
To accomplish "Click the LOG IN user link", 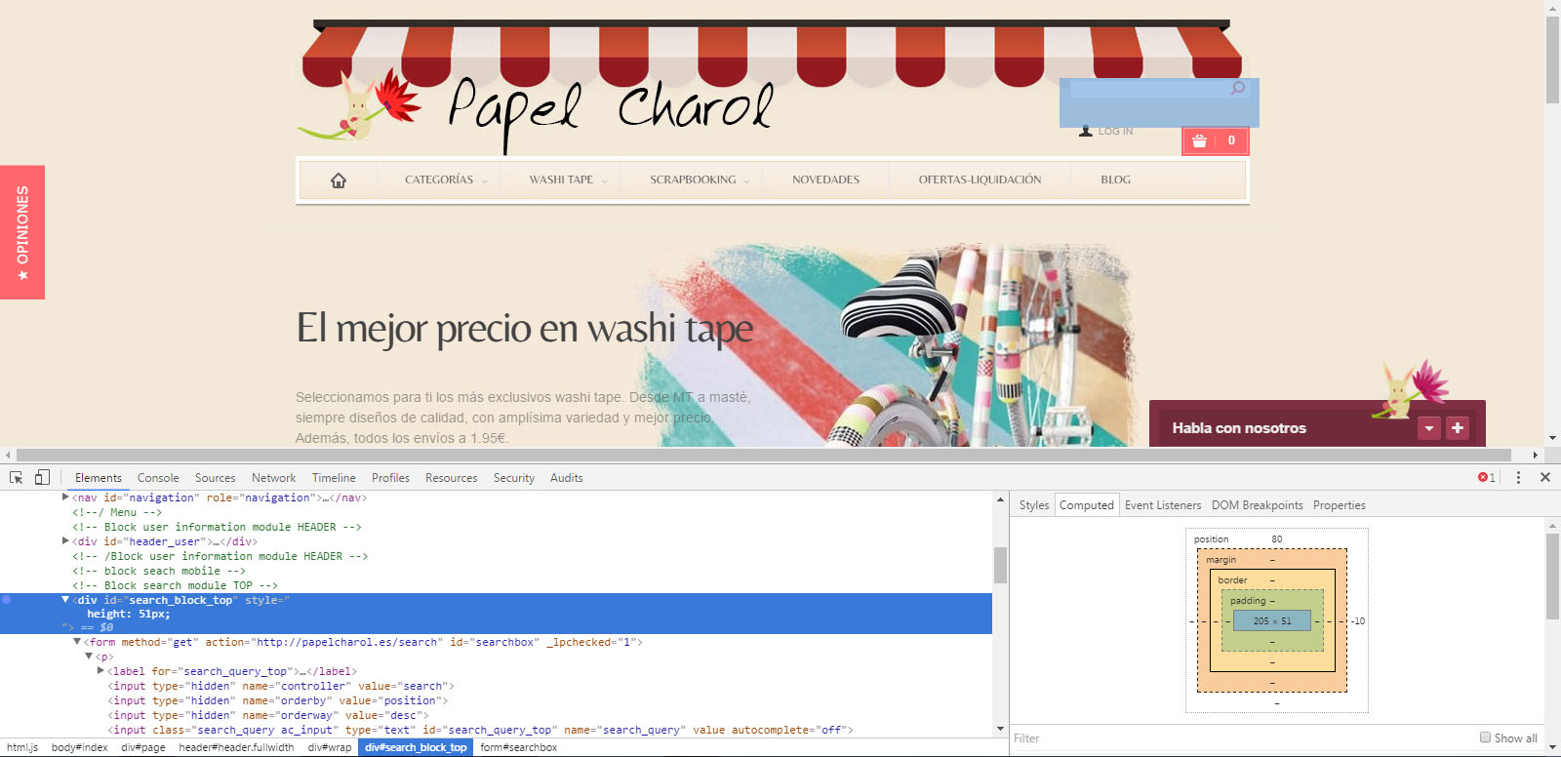I will pyautogui.click(x=1106, y=131).
